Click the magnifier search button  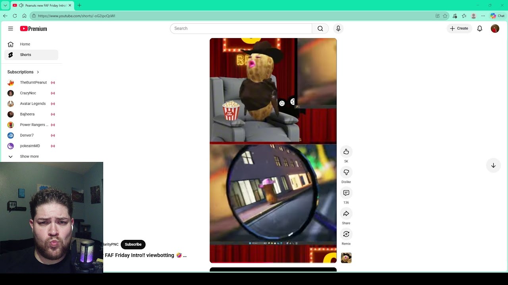click(x=320, y=28)
